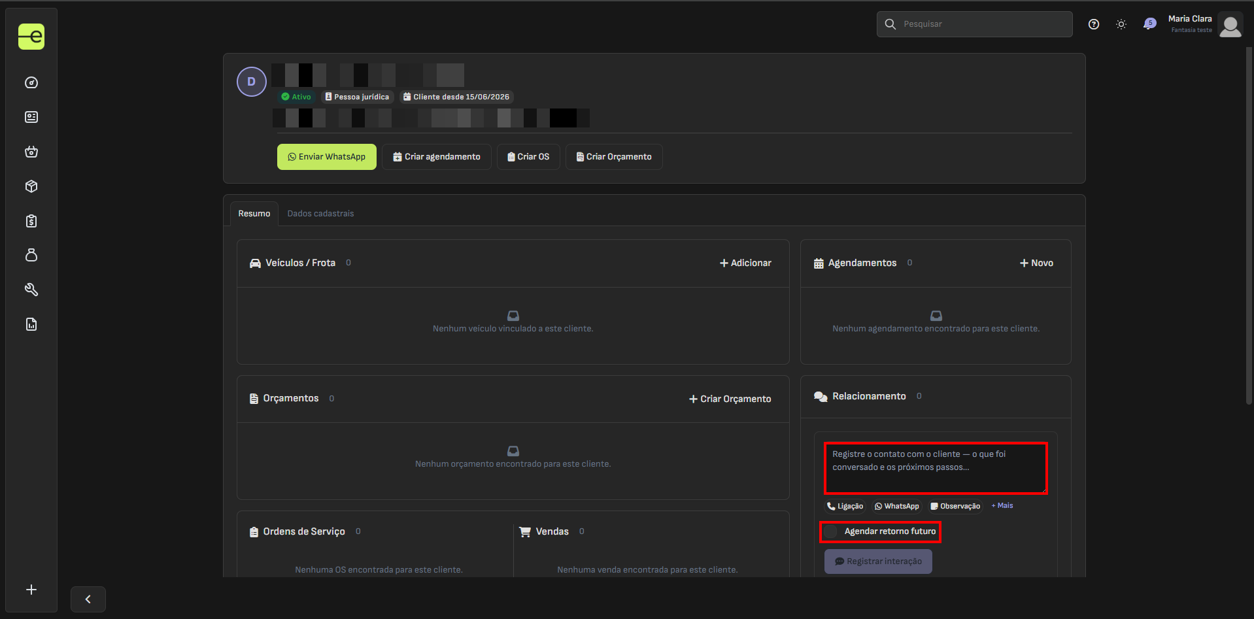Click the Criar OS button
Screen dimensions: 1254x619
pos(528,157)
